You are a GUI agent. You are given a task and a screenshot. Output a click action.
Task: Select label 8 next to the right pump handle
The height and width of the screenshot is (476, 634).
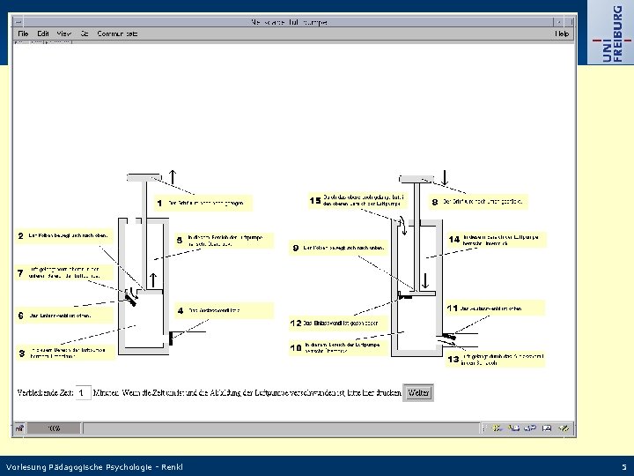(x=478, y=202)
